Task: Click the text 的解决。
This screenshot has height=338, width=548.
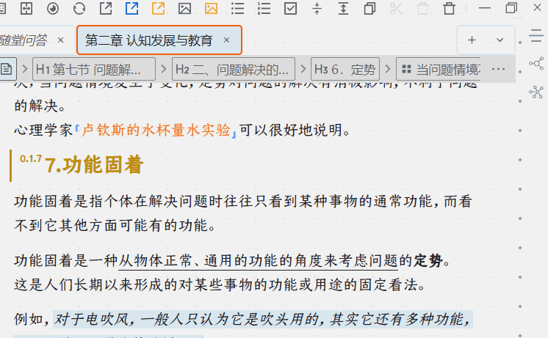Action: 40,106
